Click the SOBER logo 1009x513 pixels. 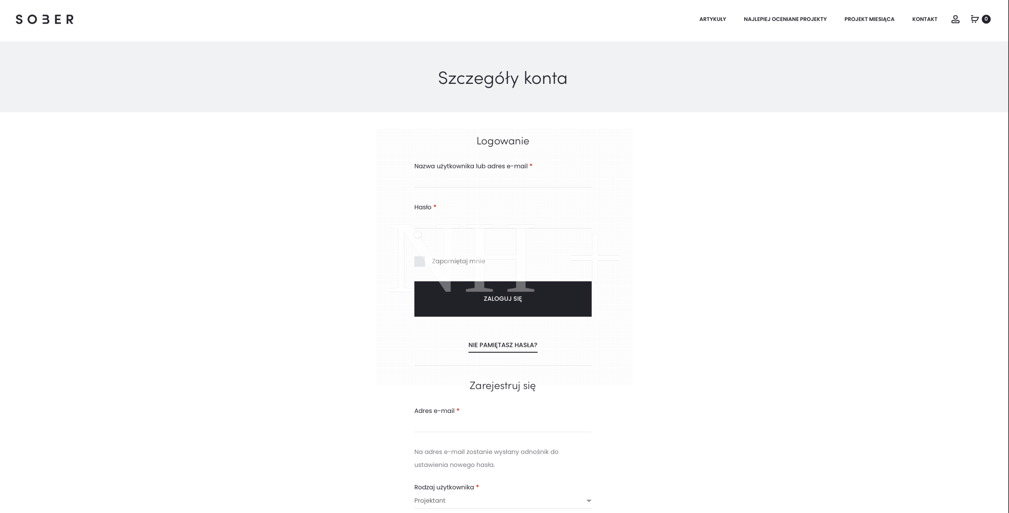coord(45,19)
